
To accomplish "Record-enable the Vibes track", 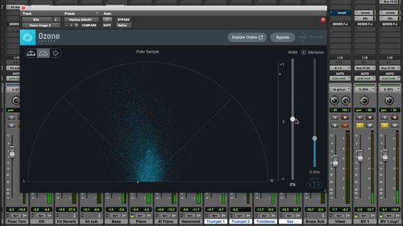I will [344, 117].
